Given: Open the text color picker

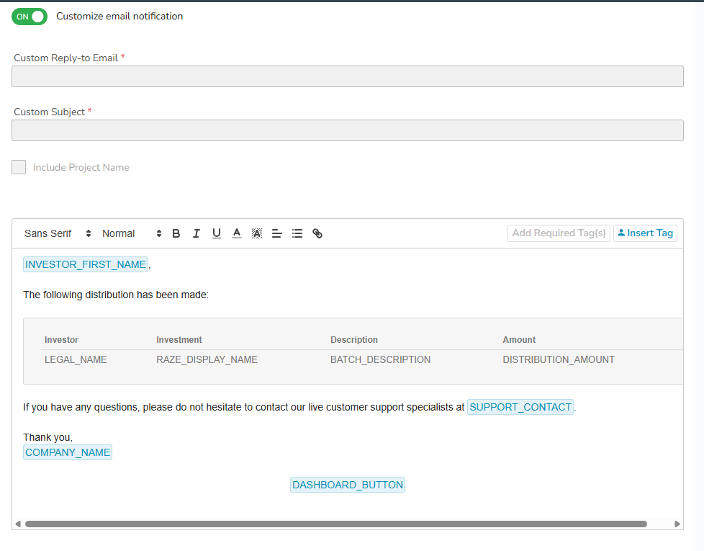Looking at the screenshot, I should [x=237, y=233].
